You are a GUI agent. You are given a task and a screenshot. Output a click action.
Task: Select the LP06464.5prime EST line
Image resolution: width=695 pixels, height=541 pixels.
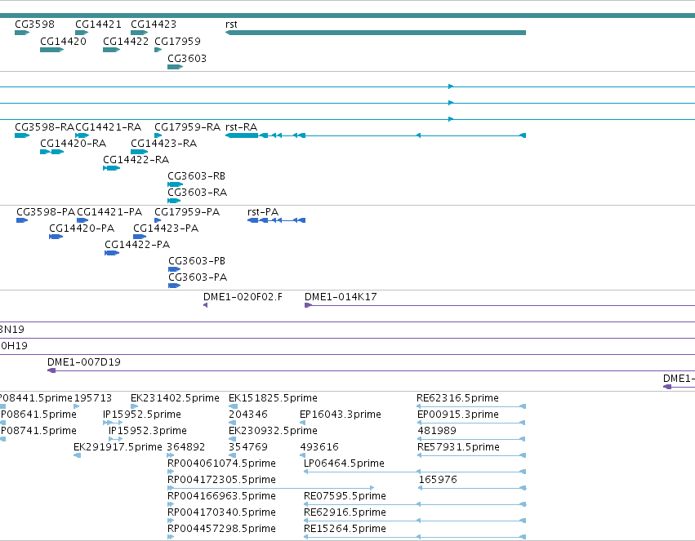click(415, 472)
